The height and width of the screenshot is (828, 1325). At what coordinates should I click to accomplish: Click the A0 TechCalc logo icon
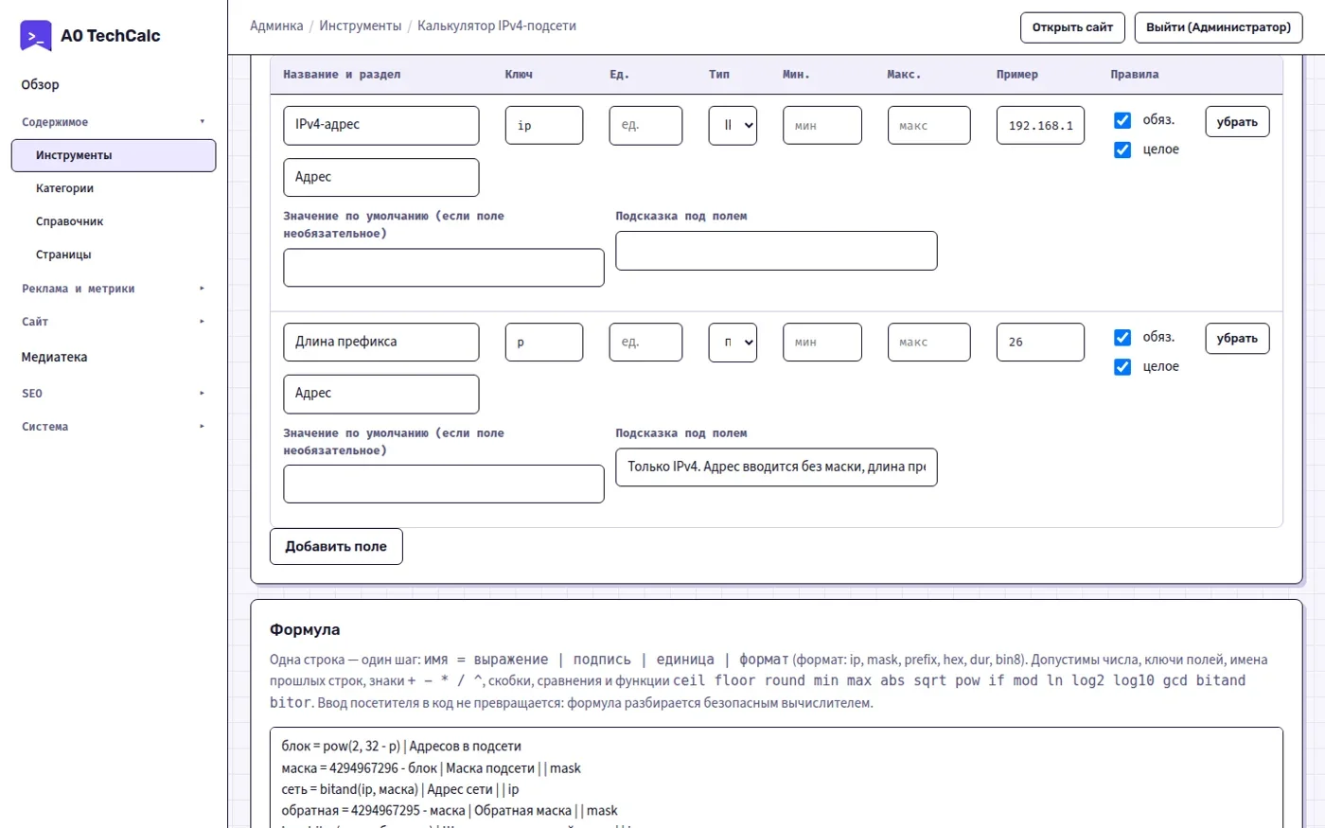[36, 36]
